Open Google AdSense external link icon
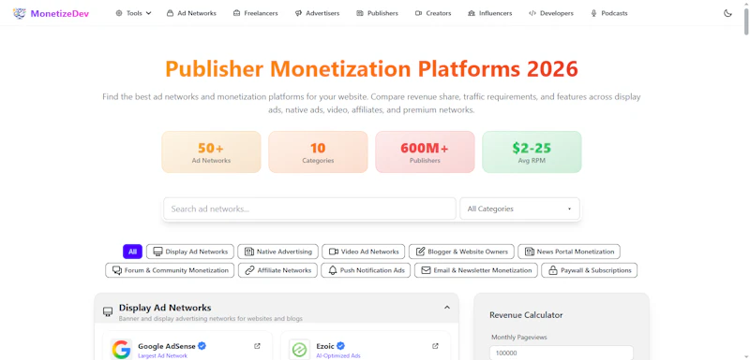 pos(257,346)
